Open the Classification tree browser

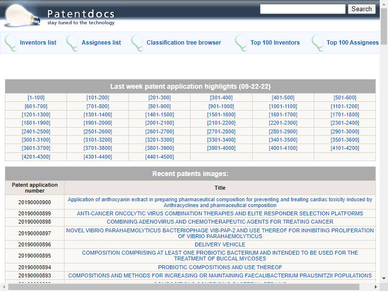point(184,43)
